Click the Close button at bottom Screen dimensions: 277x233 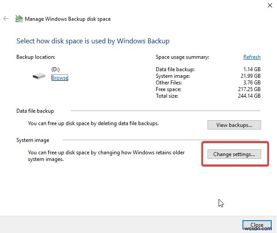click(x=257, y=225)
